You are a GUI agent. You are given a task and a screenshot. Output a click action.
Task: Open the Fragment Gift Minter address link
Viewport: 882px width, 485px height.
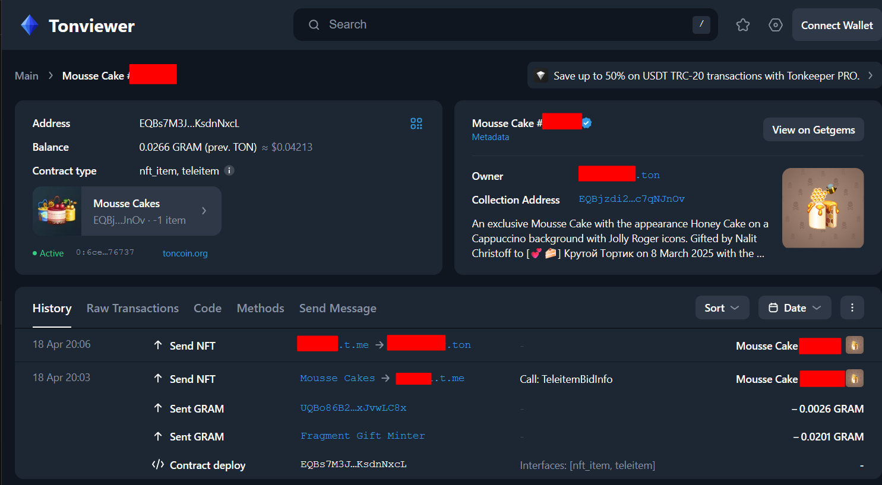(363, 436)
